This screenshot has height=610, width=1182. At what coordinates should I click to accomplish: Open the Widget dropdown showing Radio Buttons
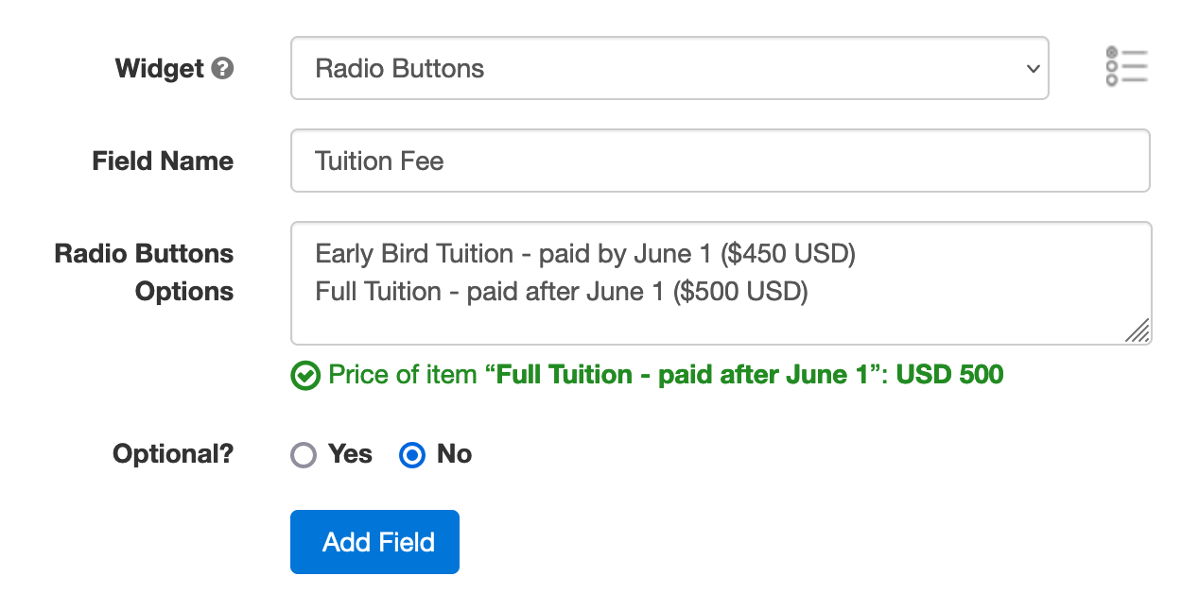click(x=669, y=68)
